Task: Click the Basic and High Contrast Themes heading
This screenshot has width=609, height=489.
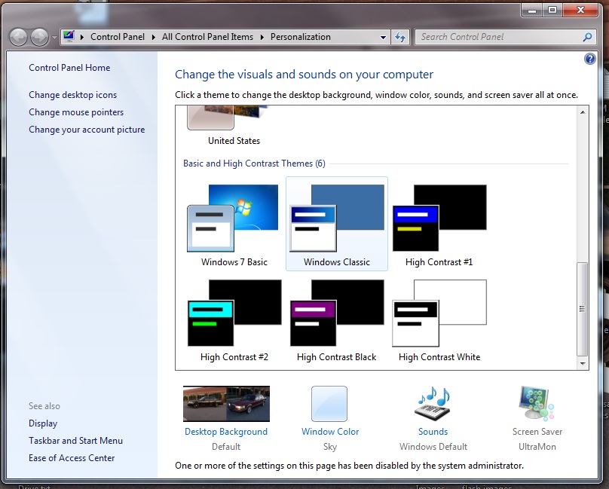Action: [x=254, y=164]
